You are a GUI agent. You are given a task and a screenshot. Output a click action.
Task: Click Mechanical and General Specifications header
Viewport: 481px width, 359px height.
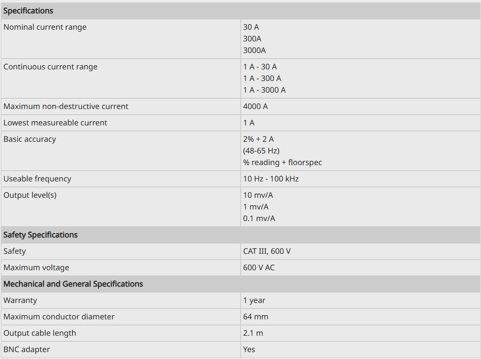(x=241, y=284)
